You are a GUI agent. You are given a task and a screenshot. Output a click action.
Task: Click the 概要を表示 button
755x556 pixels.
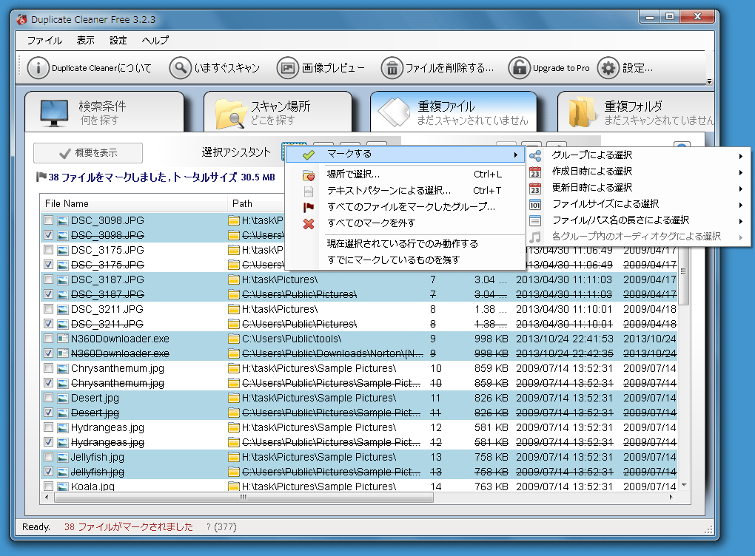click(x=88, y=153)
